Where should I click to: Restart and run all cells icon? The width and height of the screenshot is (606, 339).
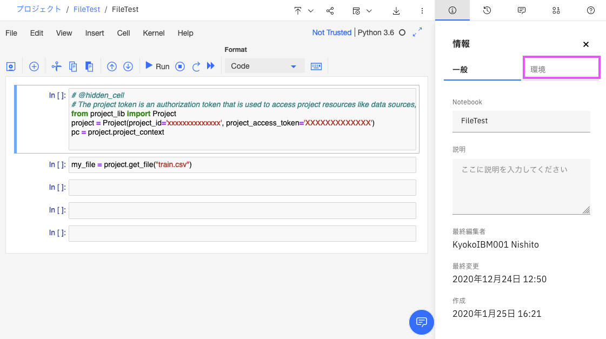point(211,66)
